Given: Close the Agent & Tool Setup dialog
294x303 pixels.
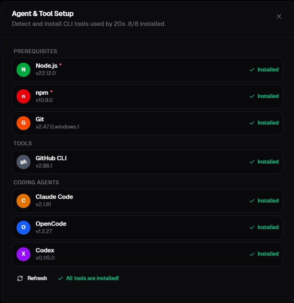Looking at the screenshot, I should pyautogui.click(x=279, y=16).
